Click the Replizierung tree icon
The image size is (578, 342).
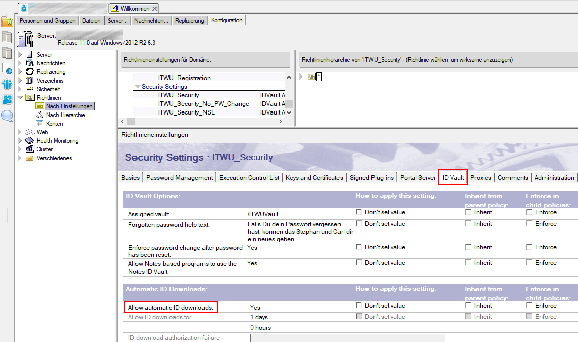[30, 72]
